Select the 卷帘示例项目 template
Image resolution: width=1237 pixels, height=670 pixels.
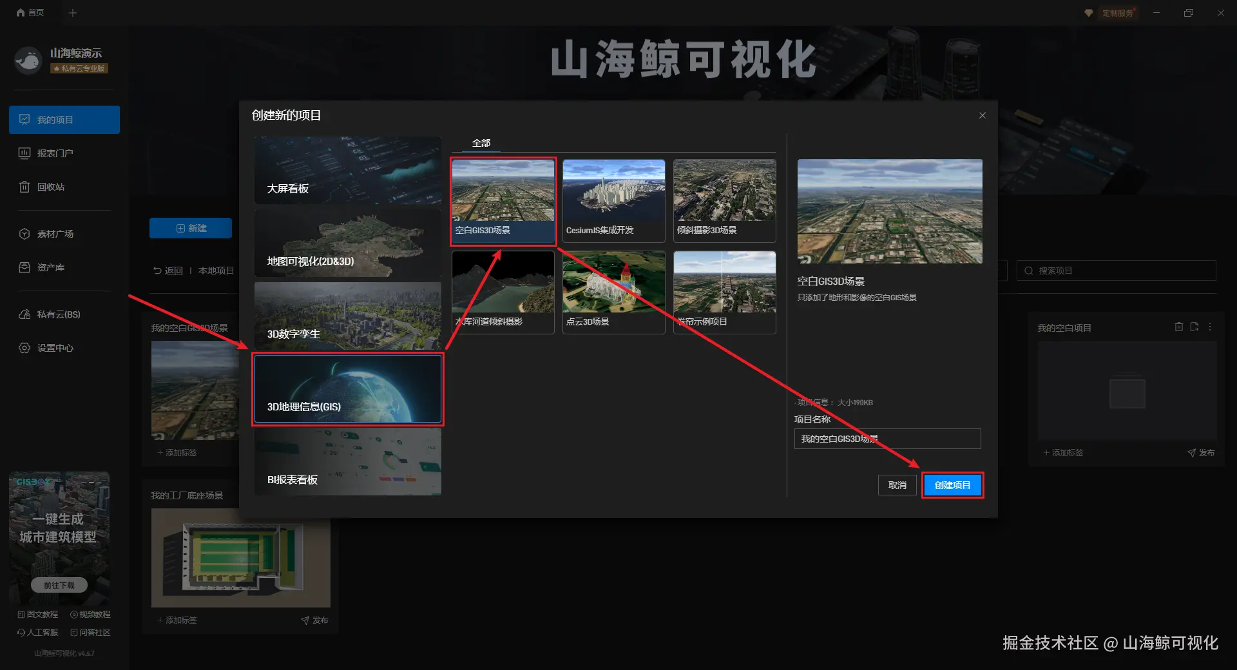725,292
